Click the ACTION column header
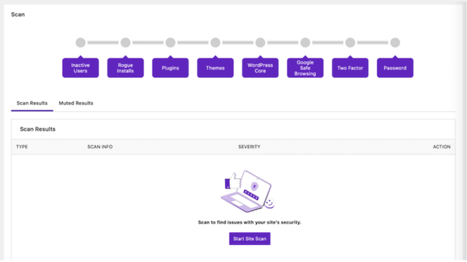Screen dimensions: 467x262 442,147
